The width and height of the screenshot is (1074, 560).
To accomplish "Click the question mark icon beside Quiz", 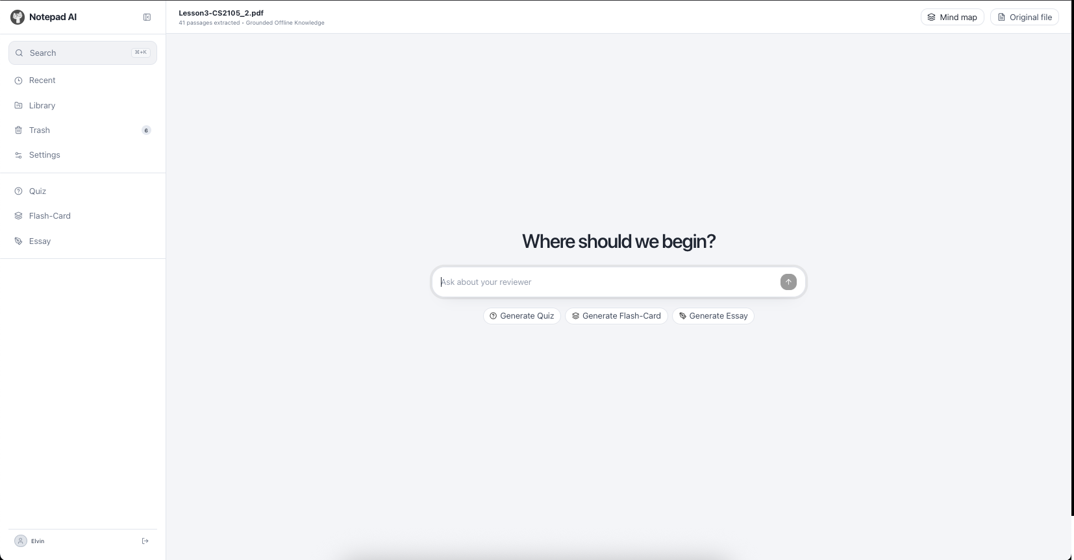I will click(x=19, y=191).
